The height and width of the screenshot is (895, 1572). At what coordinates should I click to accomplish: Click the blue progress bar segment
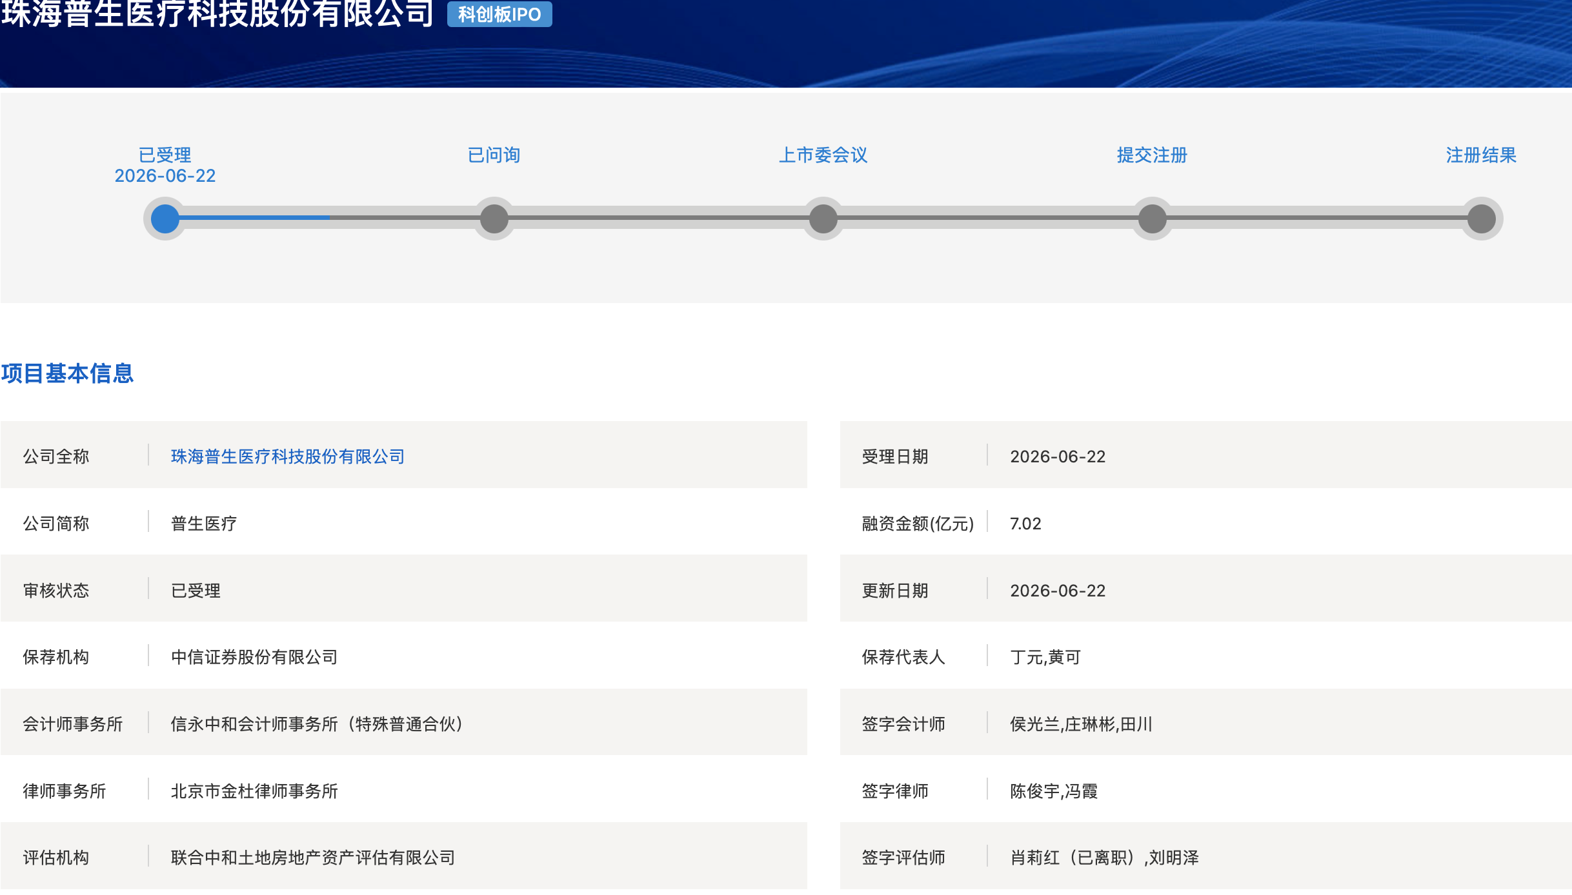(255, 218)
